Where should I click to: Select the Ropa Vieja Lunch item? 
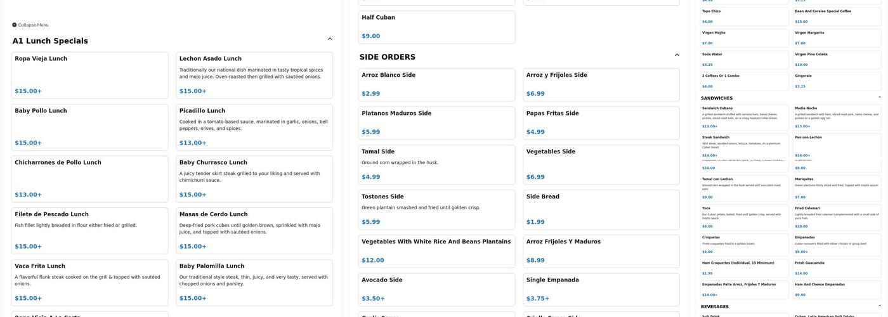tap(89, 75)
